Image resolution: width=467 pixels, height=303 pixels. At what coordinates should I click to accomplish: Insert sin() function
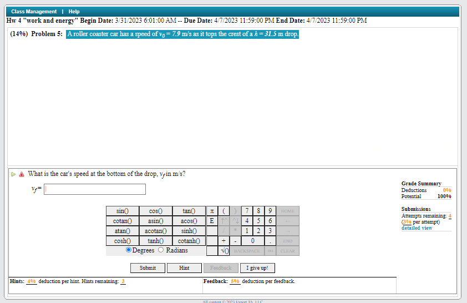[x=123, y=211]
